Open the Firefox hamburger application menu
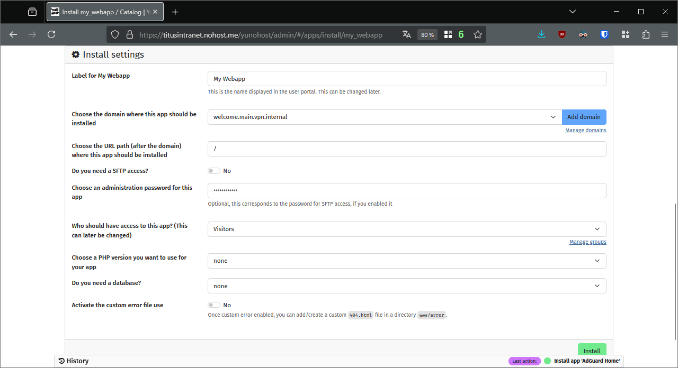Image resolution: width=678 pixels, height=368 pixels. [x=665, y=34]
